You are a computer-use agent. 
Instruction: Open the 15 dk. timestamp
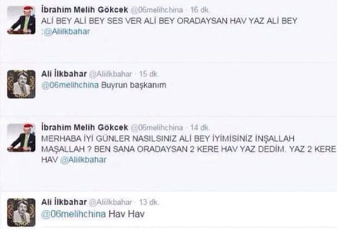point(149,74)
